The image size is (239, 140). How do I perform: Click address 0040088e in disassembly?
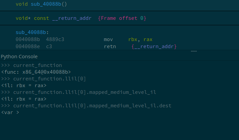click(x=28, y=46)
